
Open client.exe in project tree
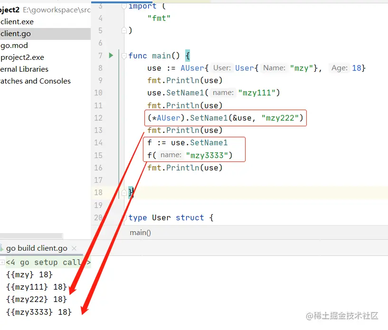point(17,22)
